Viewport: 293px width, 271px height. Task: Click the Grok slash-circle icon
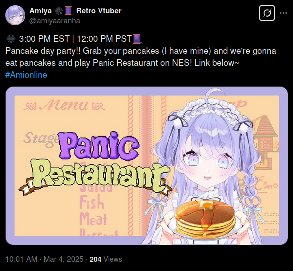click(x=267, y=13)
